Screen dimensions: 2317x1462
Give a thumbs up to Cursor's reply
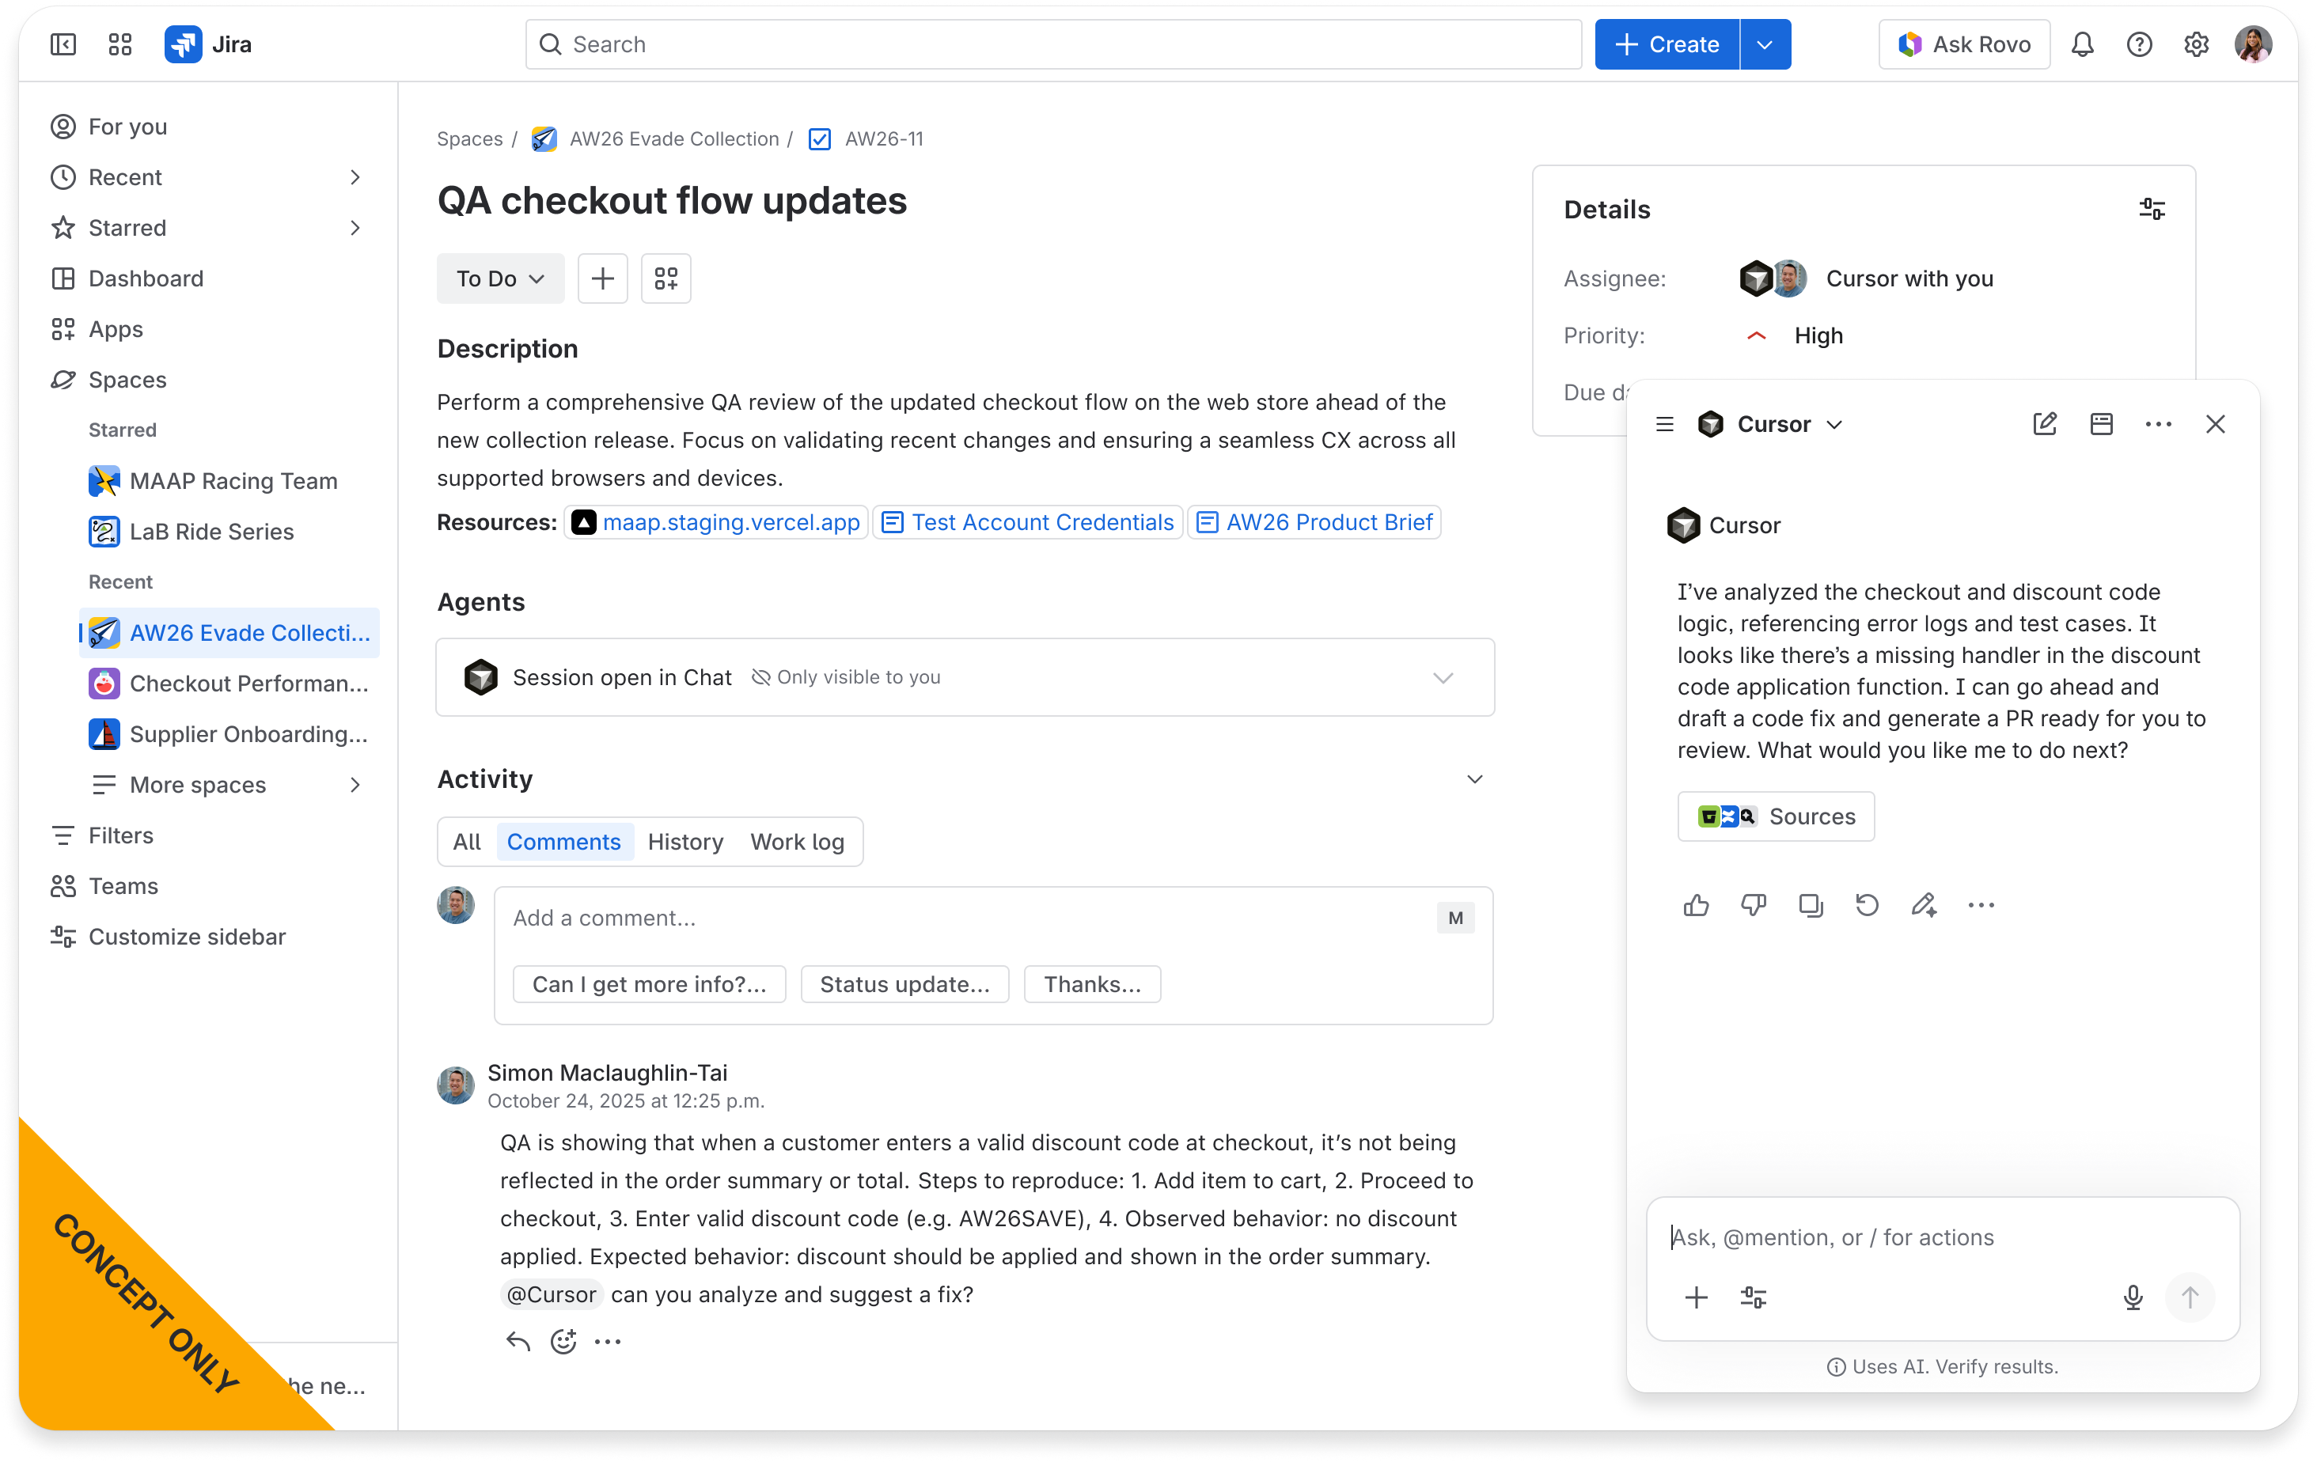pos(1697,905)
